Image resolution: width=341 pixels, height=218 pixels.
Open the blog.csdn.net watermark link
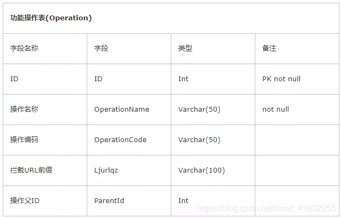click(x=267, y=208)
